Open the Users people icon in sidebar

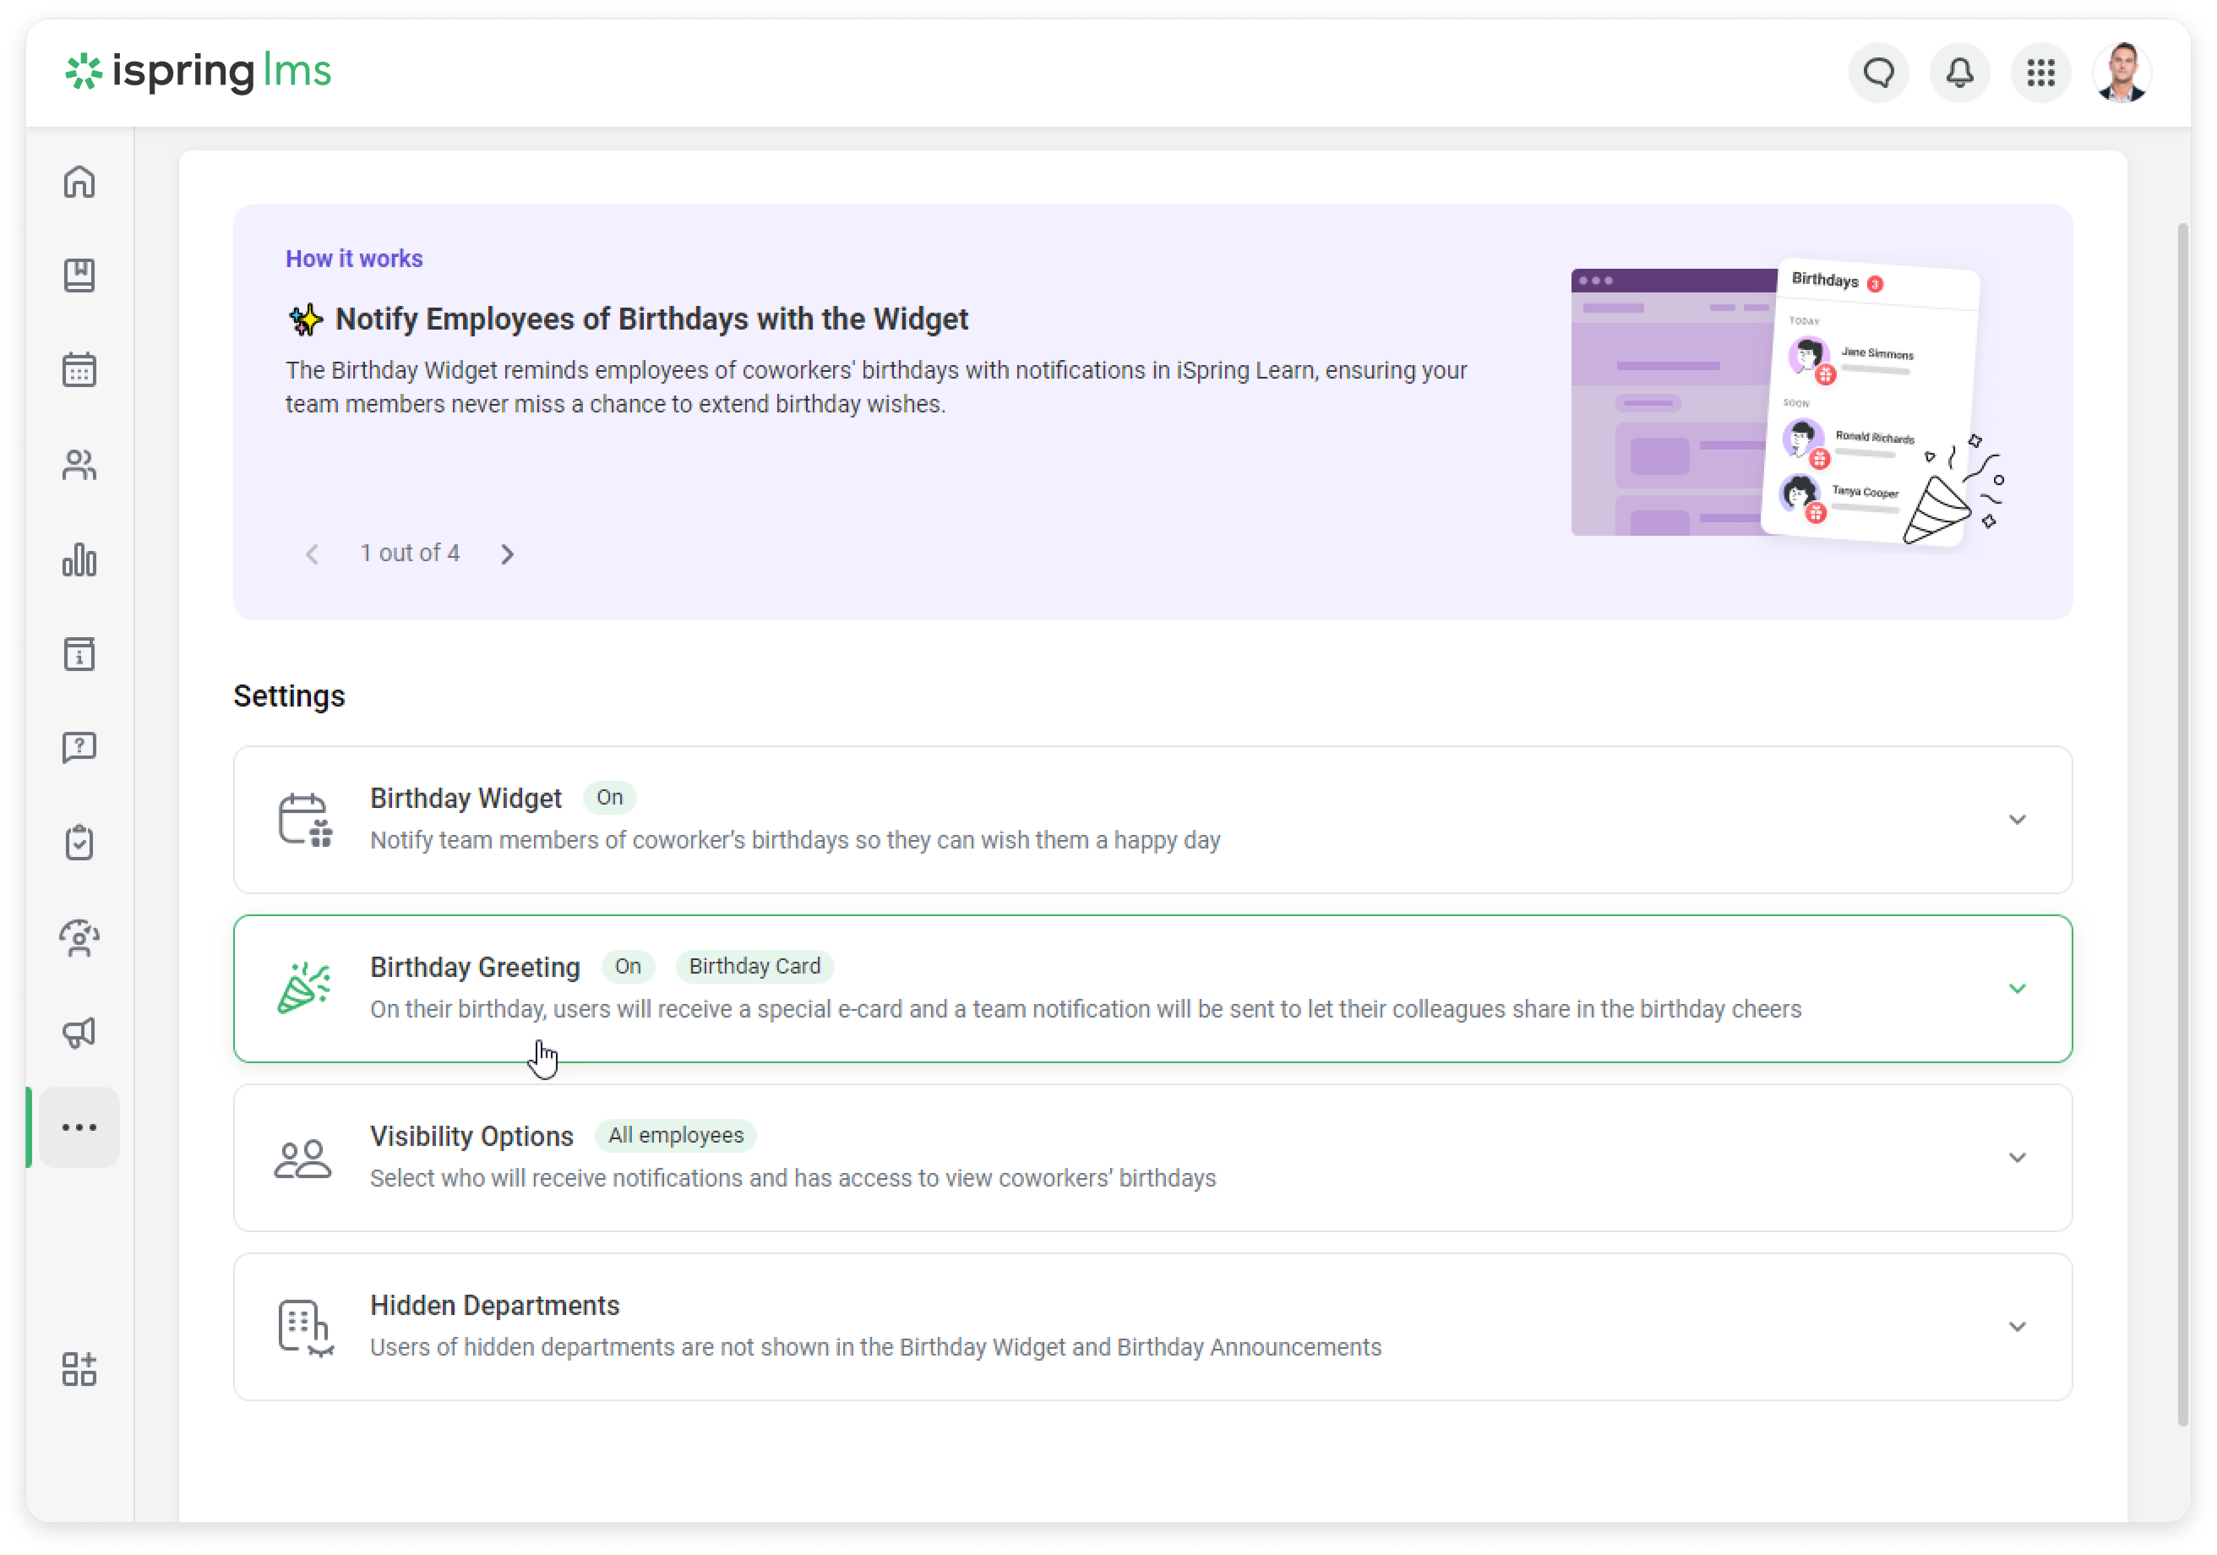[79, 465]
